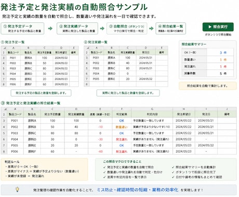This screenshot has width=239, height=197.
Task: Select orange 数量違い result in P002 row
Action: (x=122, y=127)
